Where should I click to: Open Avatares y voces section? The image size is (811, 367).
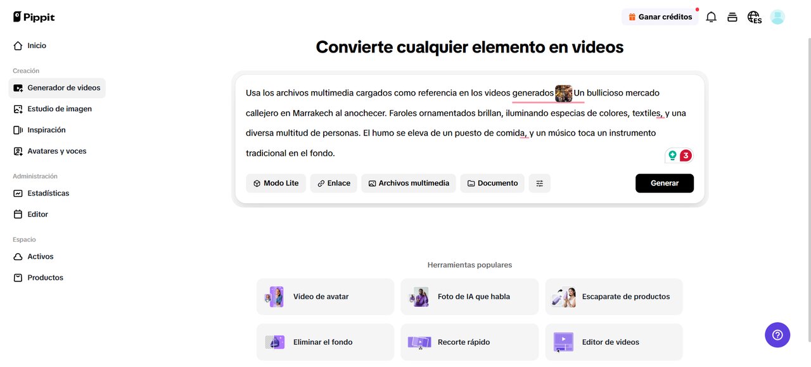[x=56, y=151]
